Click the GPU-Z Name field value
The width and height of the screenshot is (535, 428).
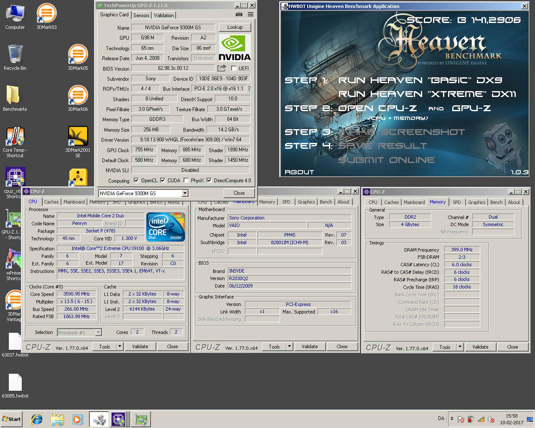tap(173, 27)
